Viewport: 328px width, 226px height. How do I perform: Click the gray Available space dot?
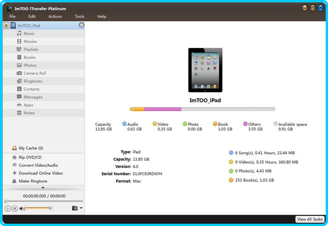click(276, 124)
